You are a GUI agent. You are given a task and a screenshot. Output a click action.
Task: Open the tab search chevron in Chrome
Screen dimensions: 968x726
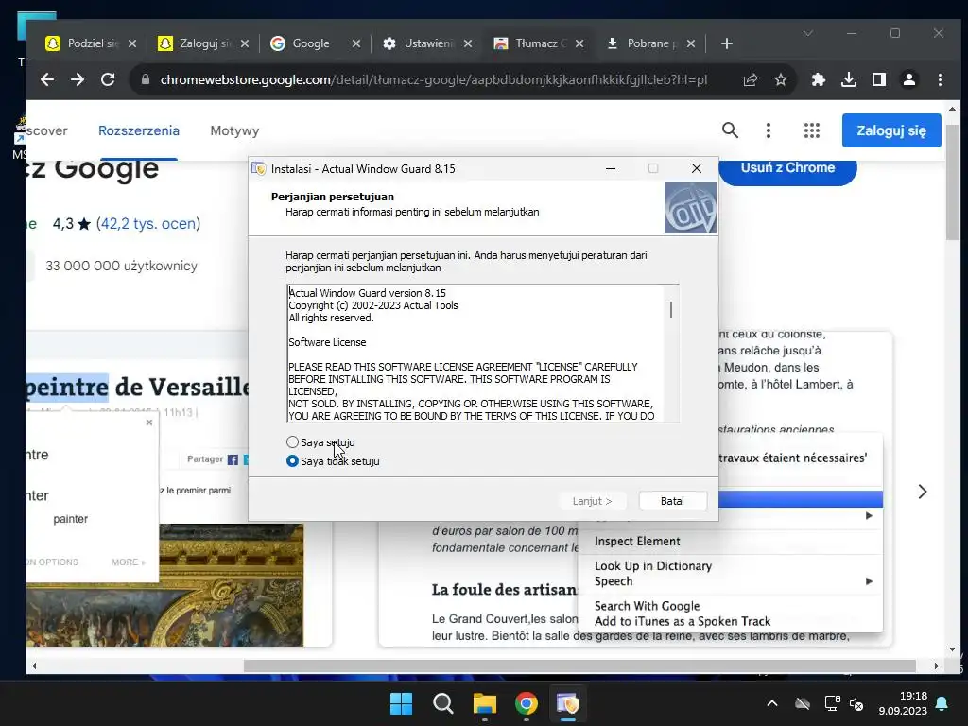point(807,33)
